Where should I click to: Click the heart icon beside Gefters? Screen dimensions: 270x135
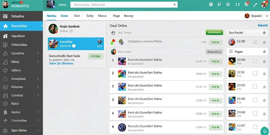pyautogui.click(x=5, y=70)
